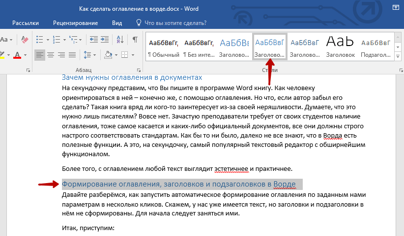Image resolution: width=404 pixels, height=236 pixels.
Task: Switch to the Рецензирование tab
Action: (x=75, y=23)
